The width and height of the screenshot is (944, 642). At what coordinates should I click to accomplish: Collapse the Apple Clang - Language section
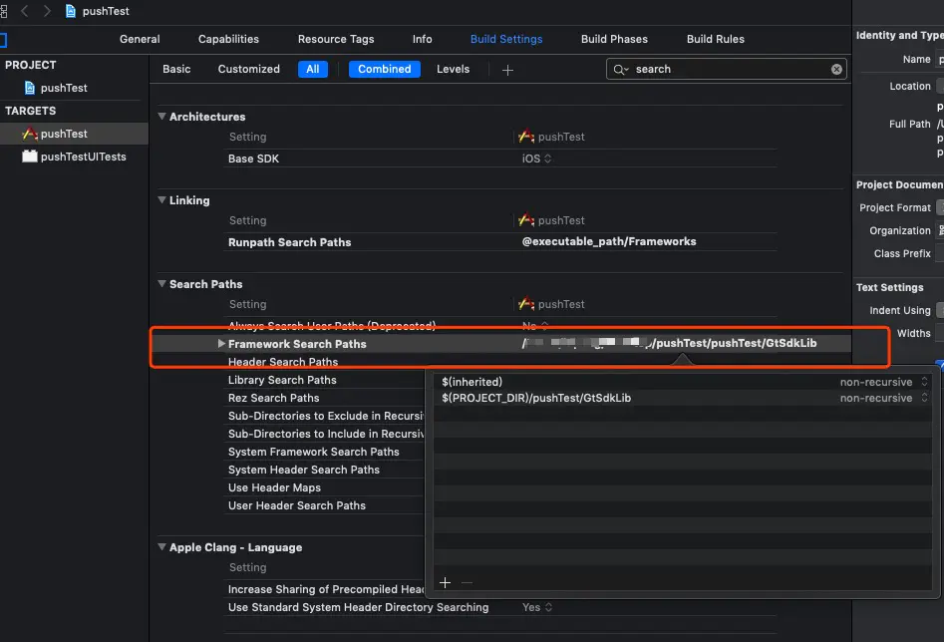coord(161,547)
